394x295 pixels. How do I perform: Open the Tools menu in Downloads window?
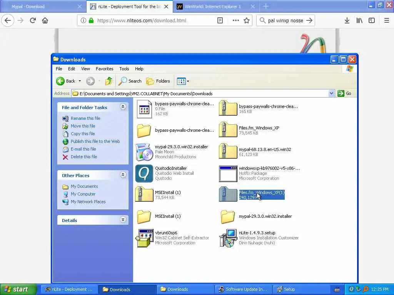coord(124,69)
